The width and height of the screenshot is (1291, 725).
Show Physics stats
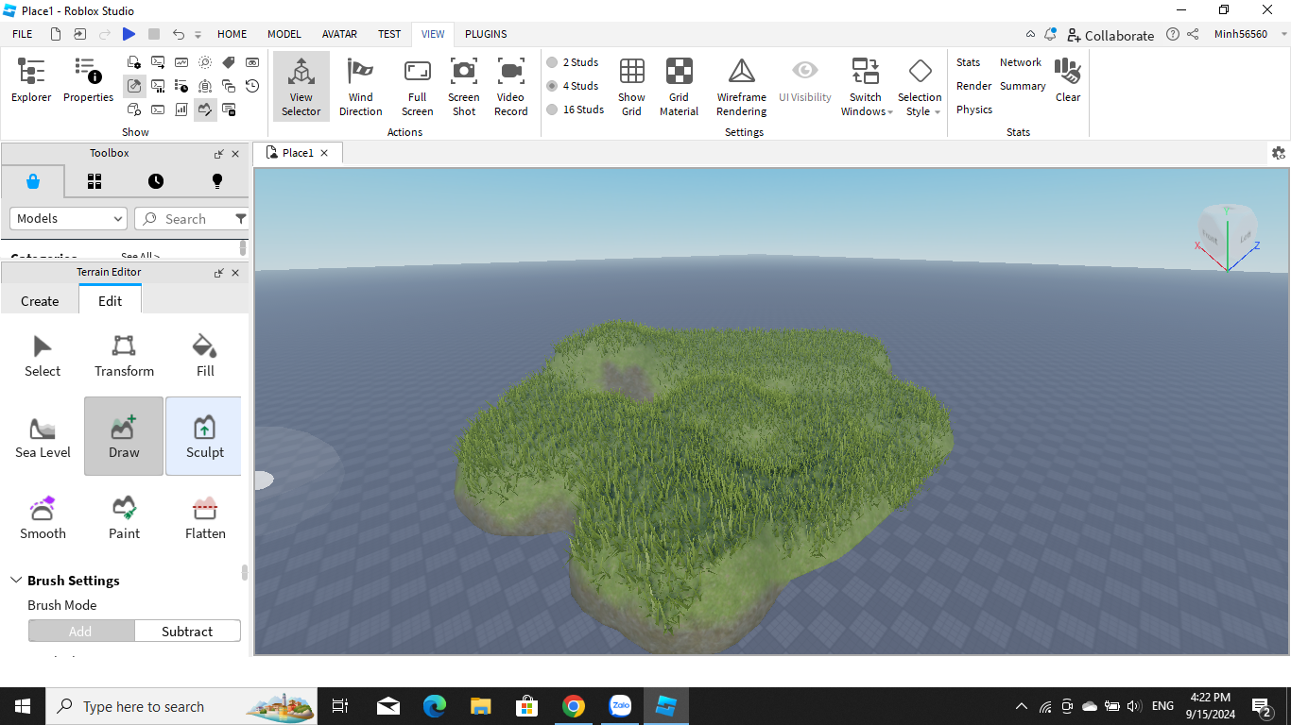[974, 110]
